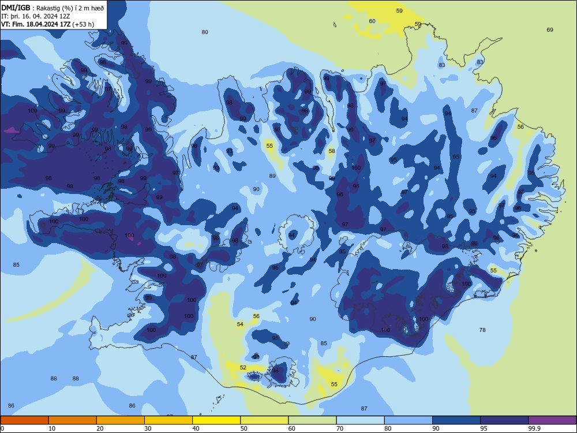Click the legend label '70'
Viewport: 577px width, 433px height.
coord(340,428)
